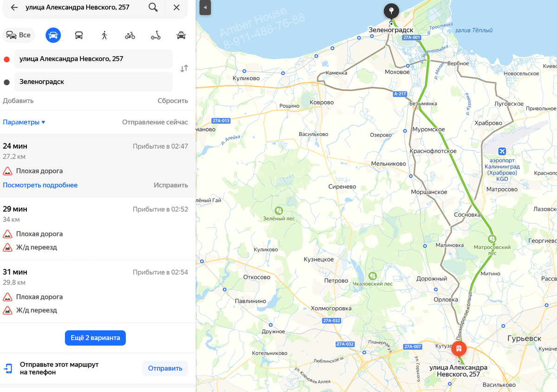Pick the scooter route icon
Image resolution: width=557 pixels, height=392 pixels.
(155, 35)
